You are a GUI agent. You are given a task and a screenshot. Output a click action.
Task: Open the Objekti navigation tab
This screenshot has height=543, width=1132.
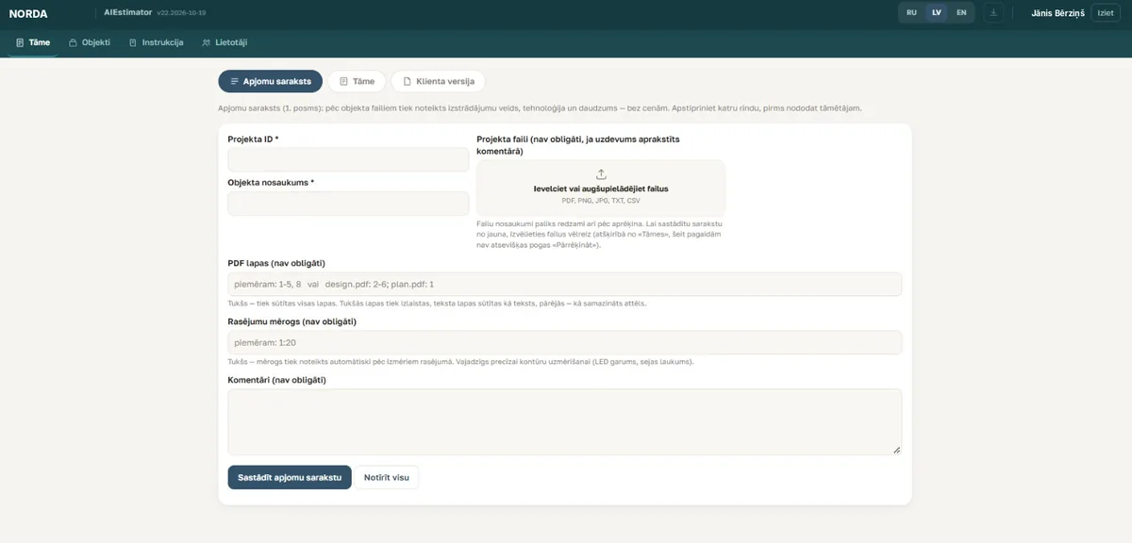click(90, 42)
